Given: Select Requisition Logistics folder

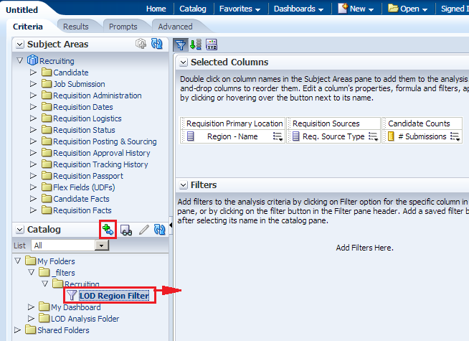Looking at the screenshot, I should (87, 118).
